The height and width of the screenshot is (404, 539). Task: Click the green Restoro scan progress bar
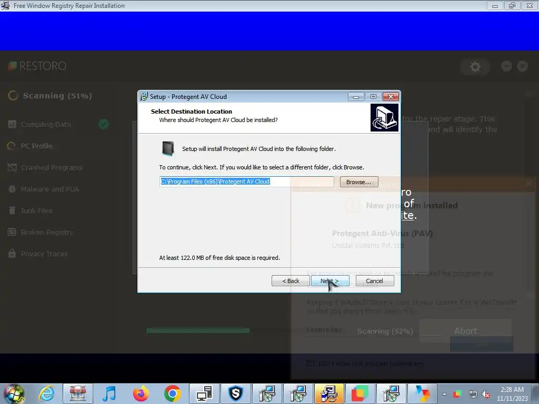pyautogui.click(x=198, y=330)
